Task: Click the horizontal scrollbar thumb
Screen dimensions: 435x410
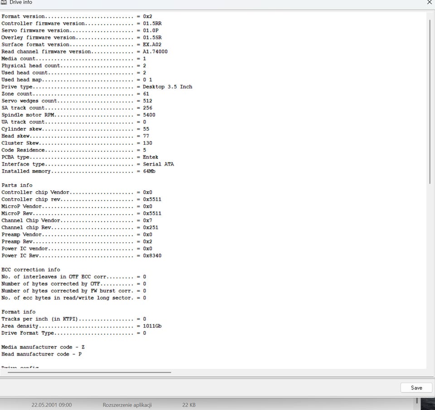Action: coord(89,372)
